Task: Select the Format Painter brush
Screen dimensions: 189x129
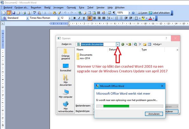Action: 59,13
